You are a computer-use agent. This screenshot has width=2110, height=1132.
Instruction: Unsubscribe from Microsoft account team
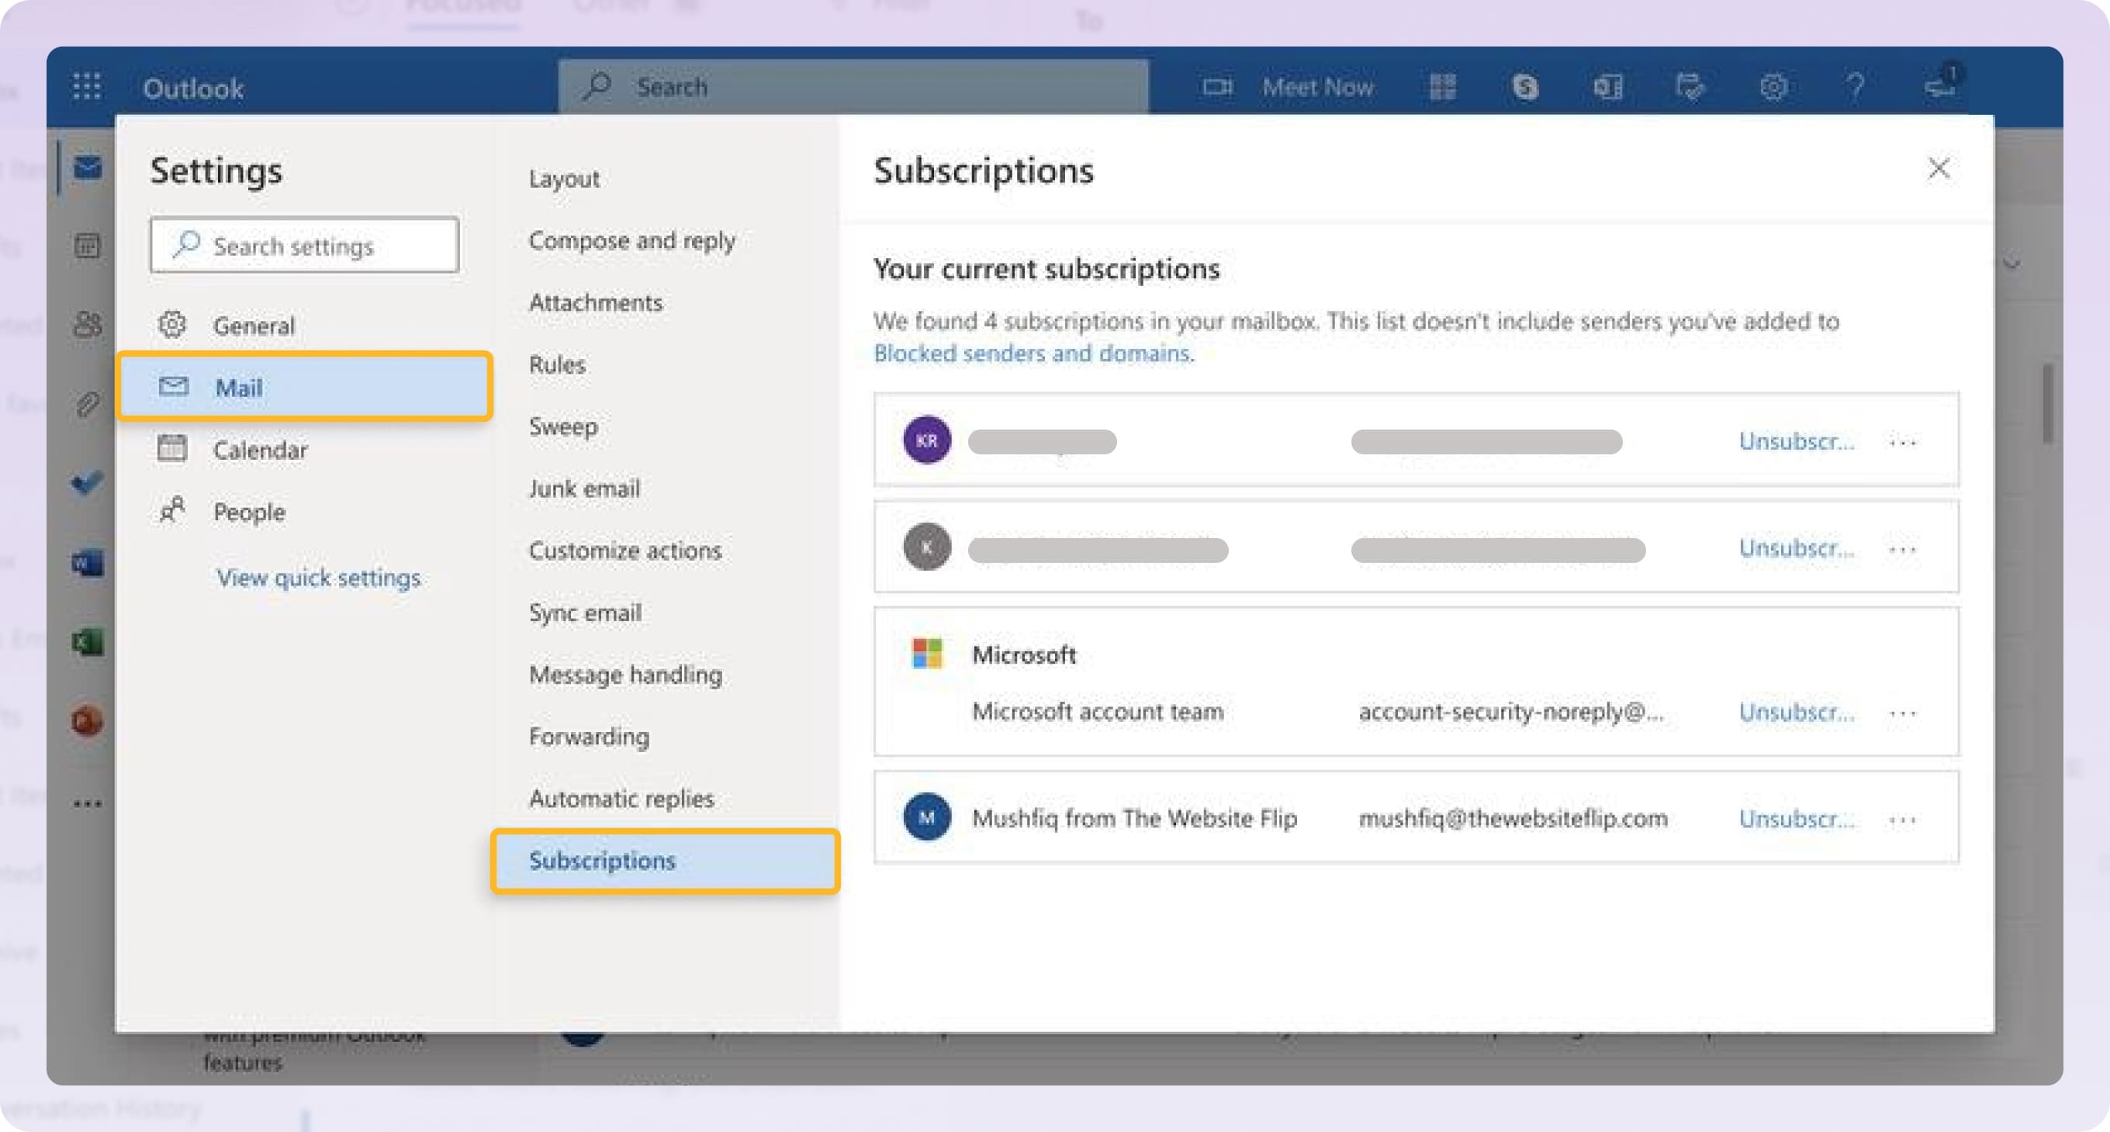(1797, 712)
